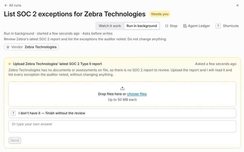Click "Up to 50 MB each" text
244x152 pixels.
coord(122,100)
